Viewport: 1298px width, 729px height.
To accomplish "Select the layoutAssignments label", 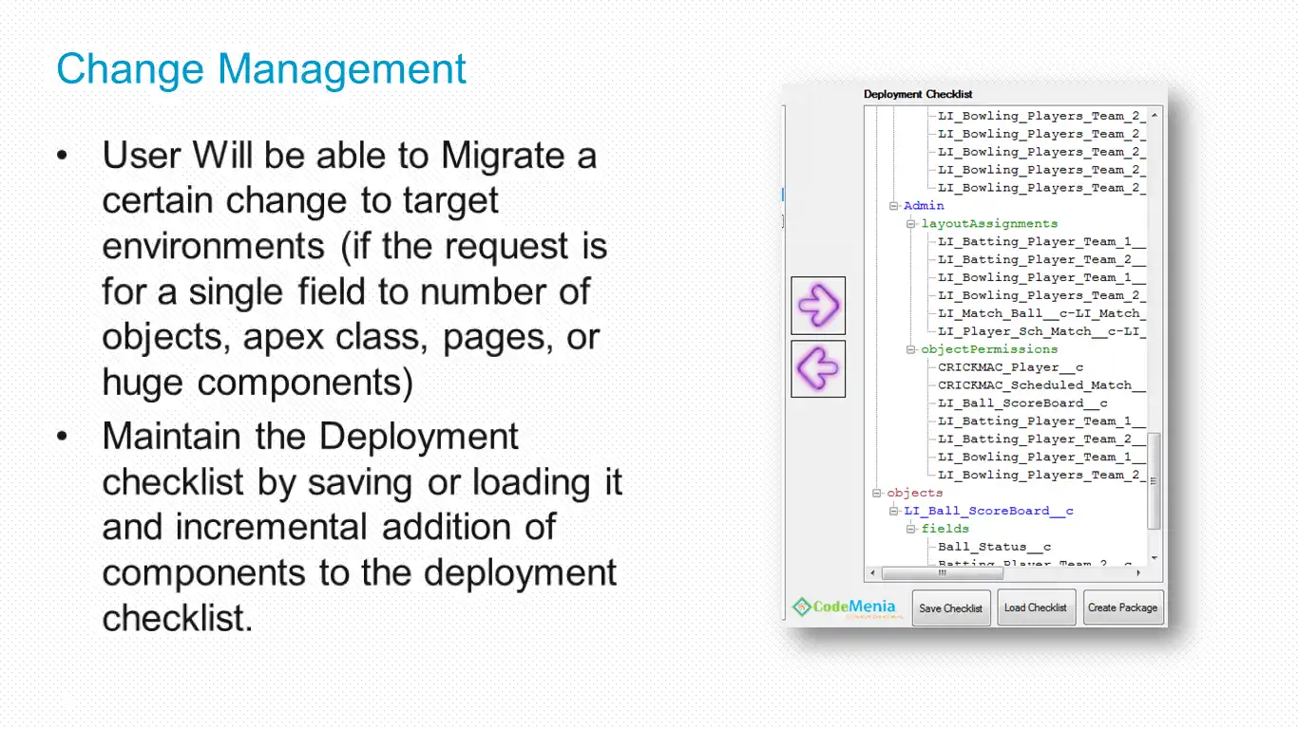I will point(989,224).
